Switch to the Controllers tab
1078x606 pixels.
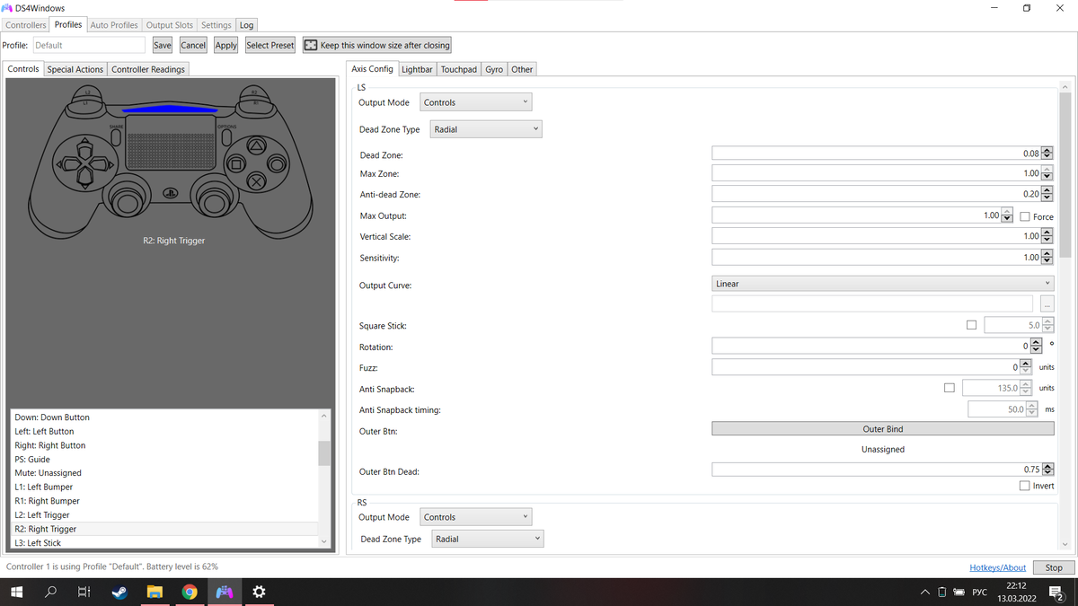26,25
